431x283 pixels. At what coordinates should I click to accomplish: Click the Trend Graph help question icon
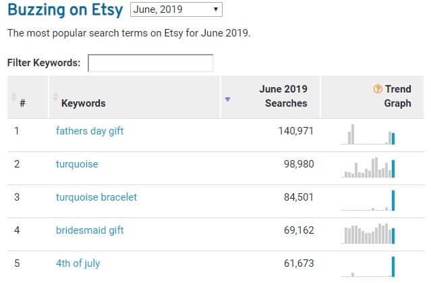(378, 89)
